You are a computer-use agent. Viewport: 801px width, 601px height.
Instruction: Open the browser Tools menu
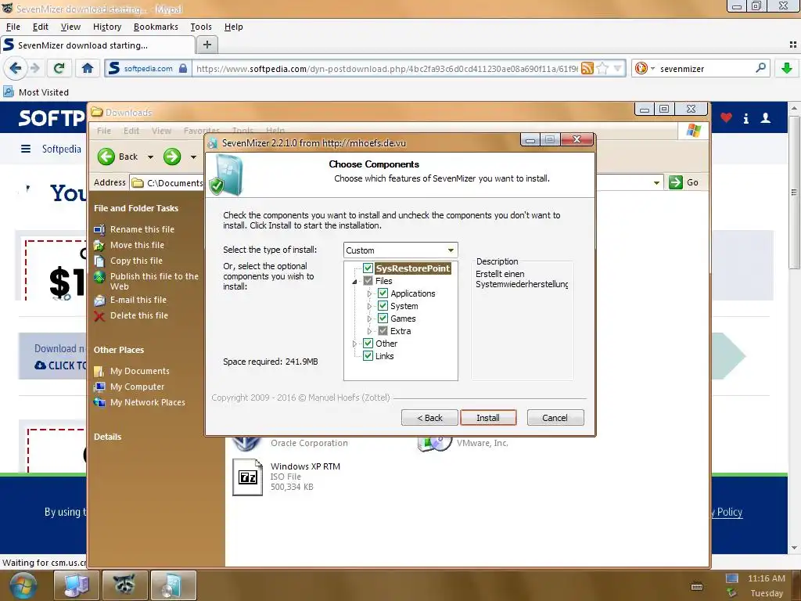click(201, 27)
